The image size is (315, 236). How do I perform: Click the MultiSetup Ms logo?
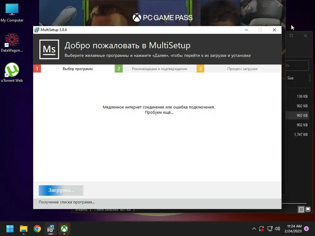49,49
